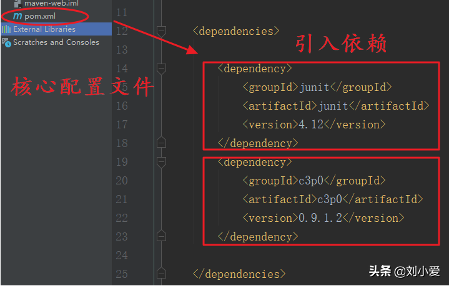
Task: Click the </dependency> tag on line 18
Action: tap(258, 143)
